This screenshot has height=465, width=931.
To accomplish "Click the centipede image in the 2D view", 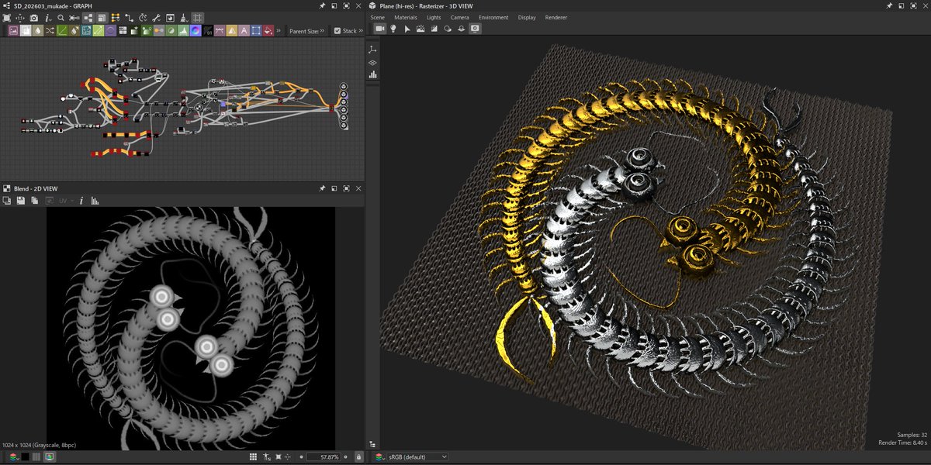I will tap(191, 329).
